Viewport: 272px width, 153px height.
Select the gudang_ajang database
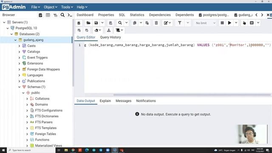pos(33,40)
